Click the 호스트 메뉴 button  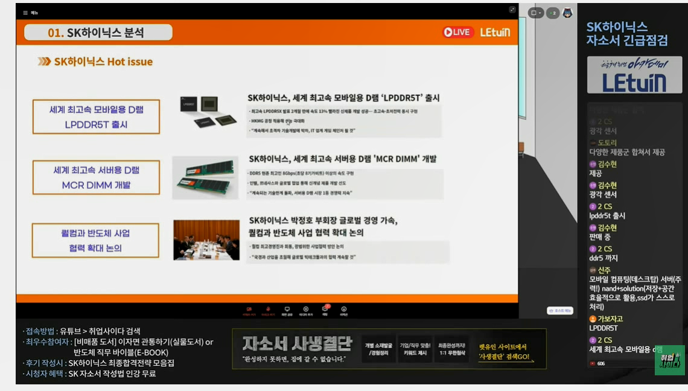[x=560, y=311]
